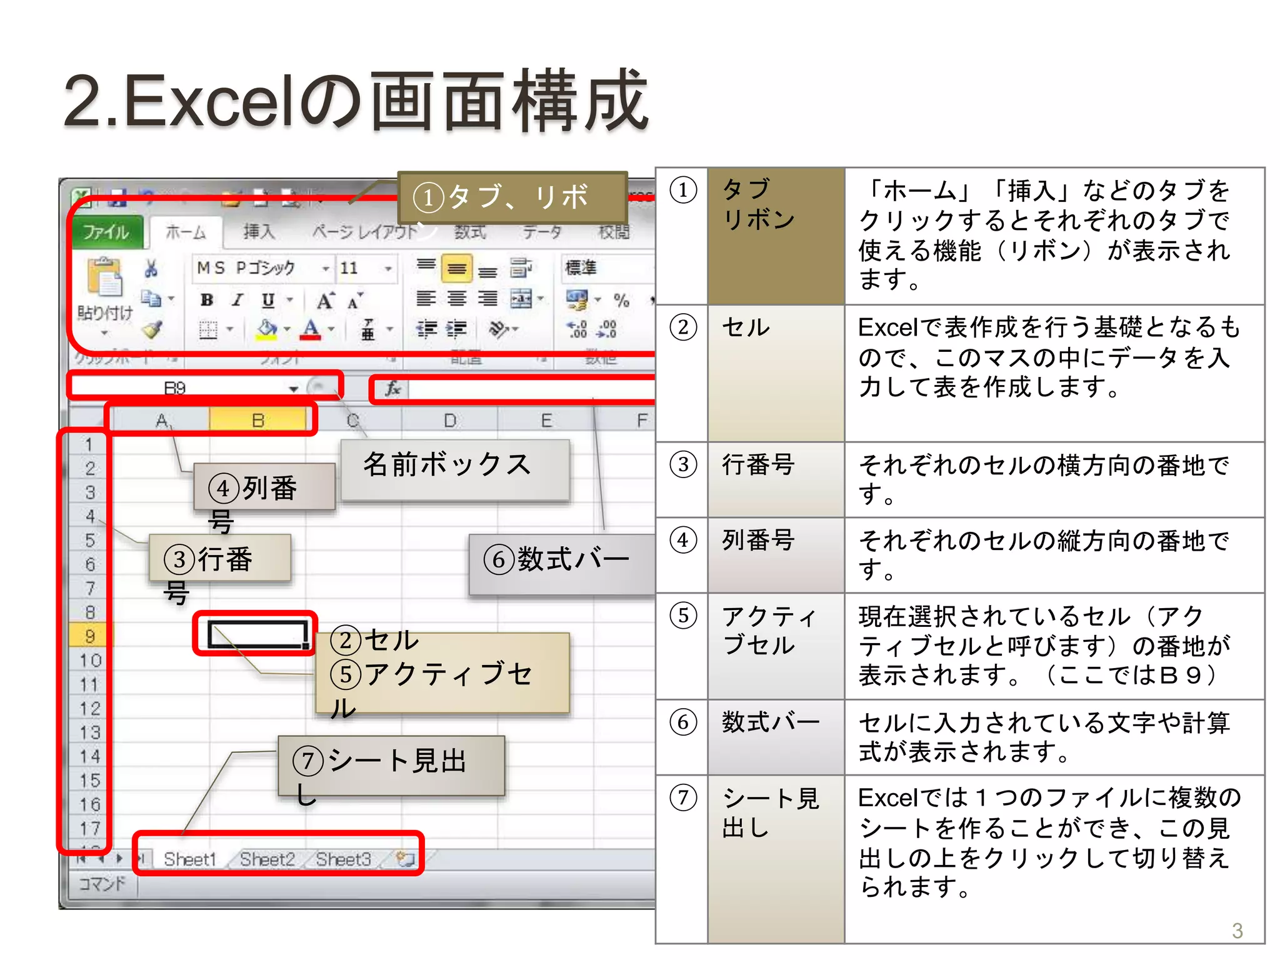Click the new sheet icon after Sheet3
The image size is (1280, 960).
(x=405, y=859)
